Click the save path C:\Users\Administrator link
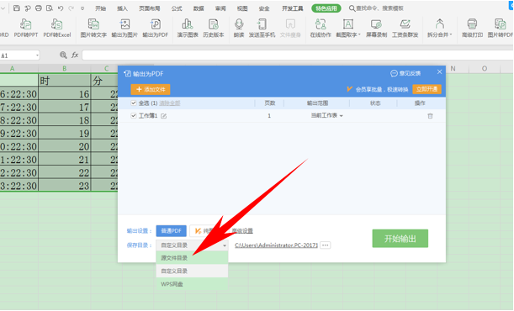 click(x=276, y=245)
